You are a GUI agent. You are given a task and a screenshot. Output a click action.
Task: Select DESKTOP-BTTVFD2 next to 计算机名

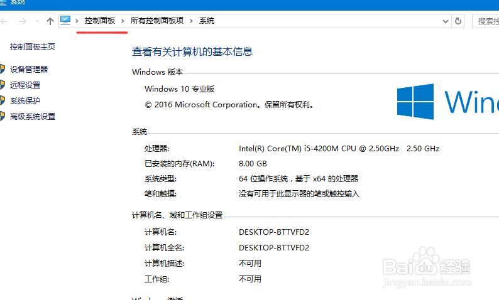coord(274,232)
